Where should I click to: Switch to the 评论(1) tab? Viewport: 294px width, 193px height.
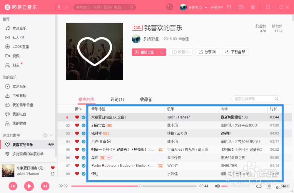pos(117,99)
